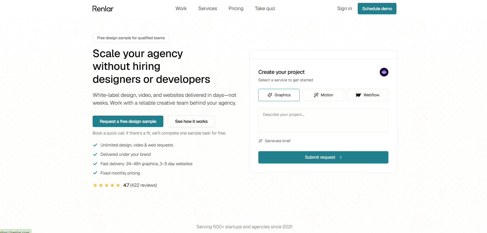Viewport: 487px width, 233px height.
Task: Click the sparkle icon on Graphics option
Action: [x=270, y=95]
